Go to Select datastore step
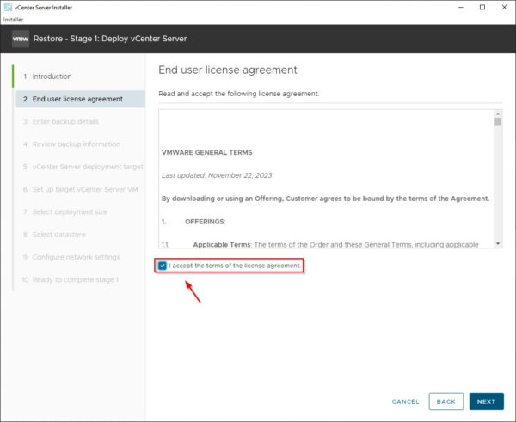The height and width of the screenshot is (422, 516). (58, 235)
